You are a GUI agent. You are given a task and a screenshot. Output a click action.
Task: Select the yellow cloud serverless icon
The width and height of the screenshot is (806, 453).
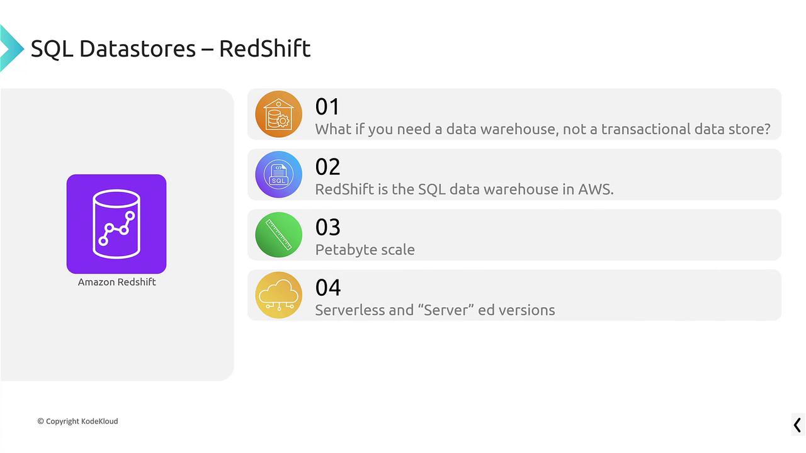pyautogui.click(x=278, y=295)
